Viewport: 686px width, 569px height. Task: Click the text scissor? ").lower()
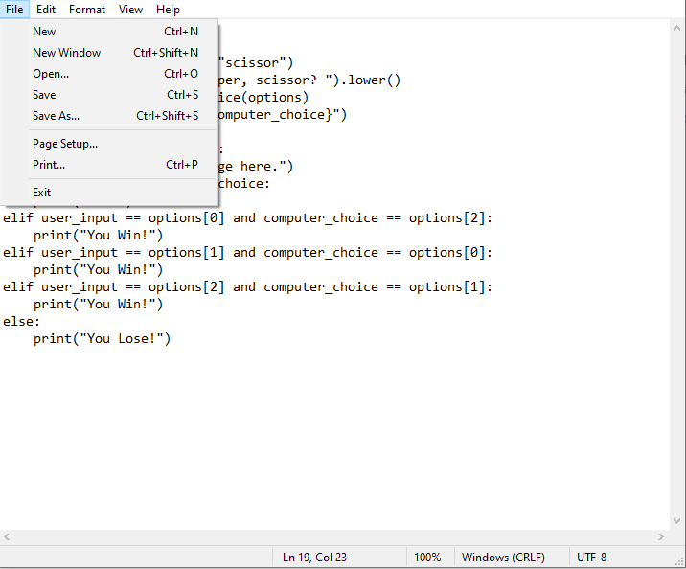(x=328, y=80)
